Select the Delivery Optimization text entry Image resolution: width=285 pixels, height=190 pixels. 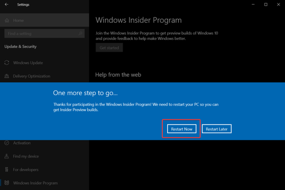click(32, 76)
